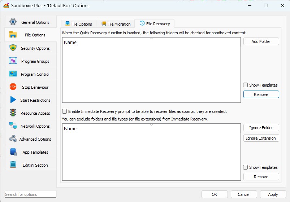290x202 pixels.
Task: Click the File Options tab icon
Action: (68, 23)
